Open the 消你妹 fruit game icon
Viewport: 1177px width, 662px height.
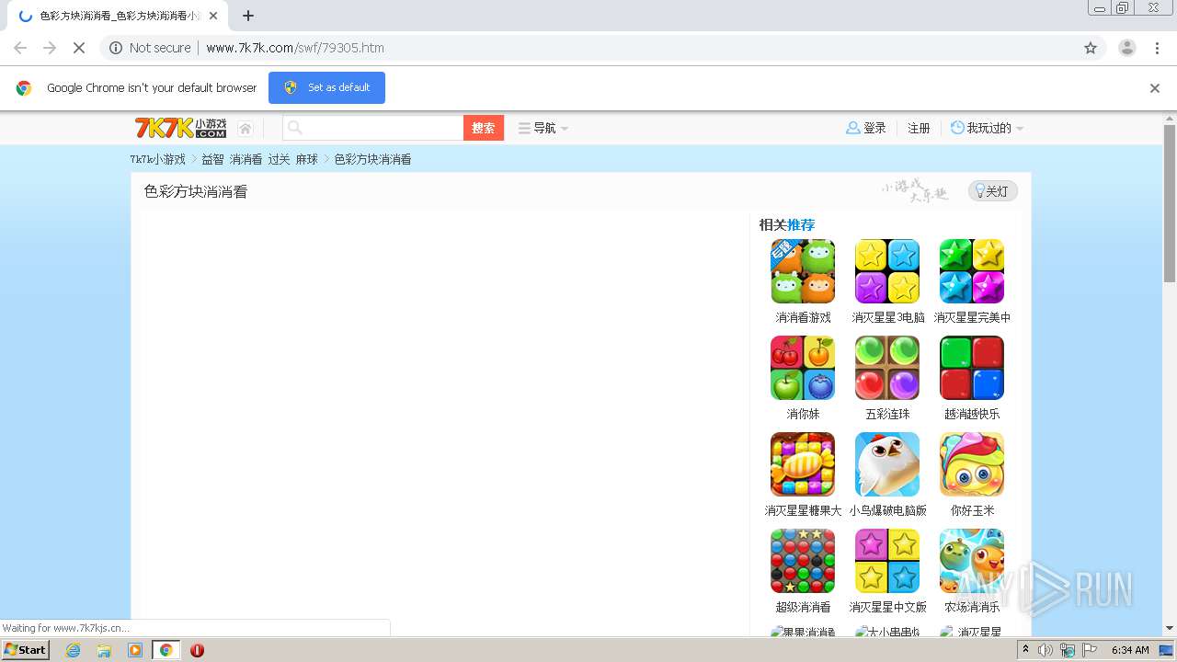pos(803,368)
